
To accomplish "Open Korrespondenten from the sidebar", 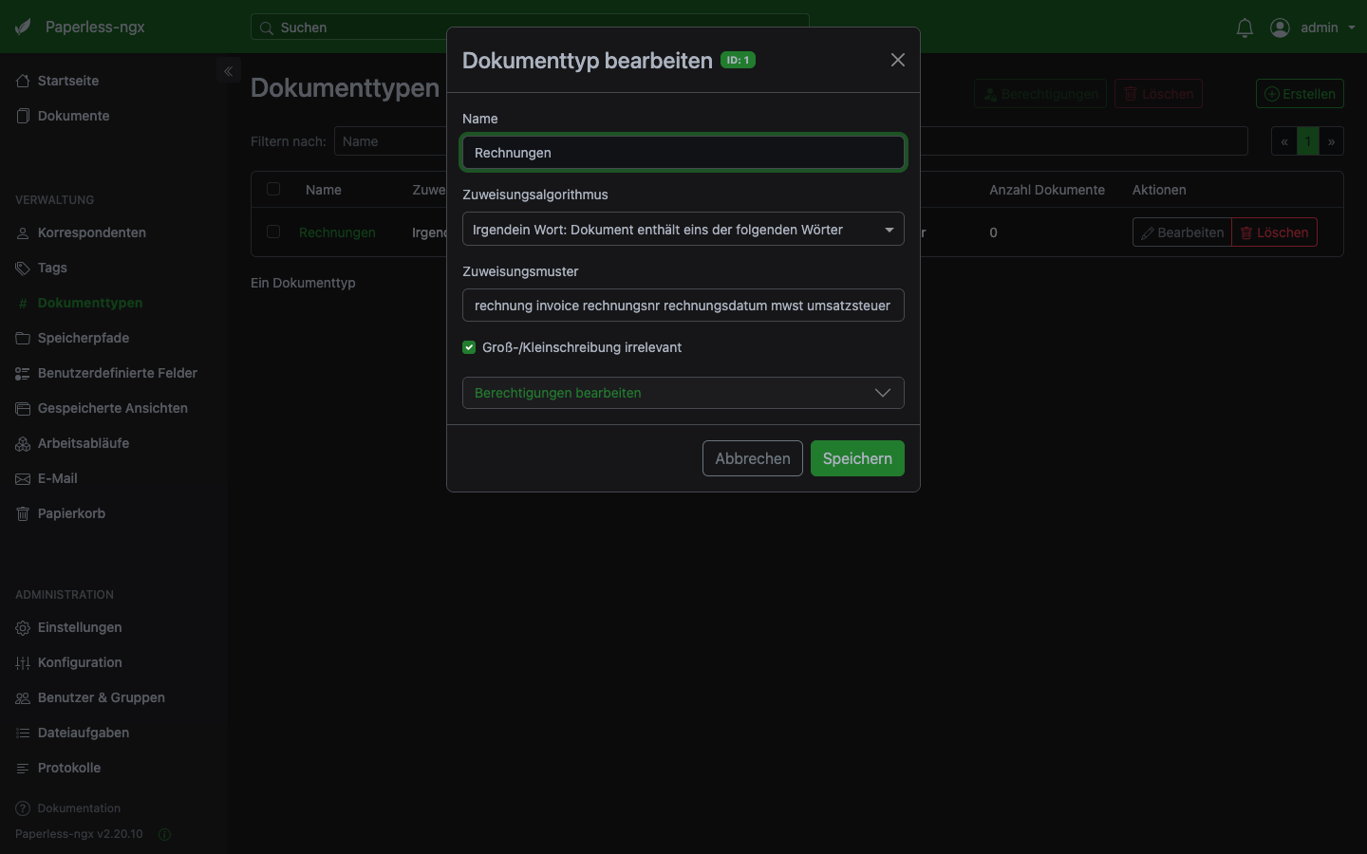I will (91, 232).
